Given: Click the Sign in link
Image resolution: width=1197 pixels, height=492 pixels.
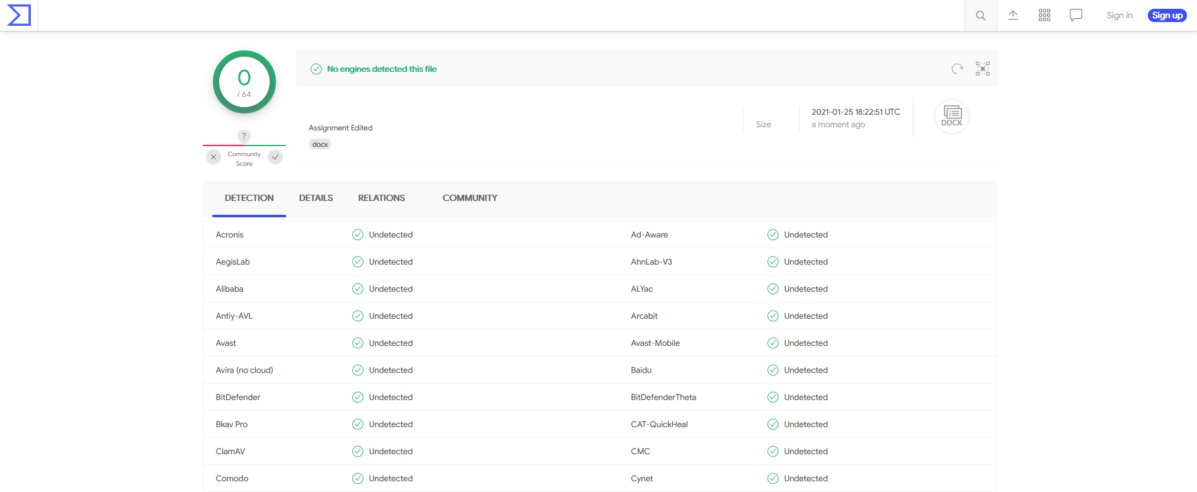Looking at the screenshot, I should [1119, 16].
